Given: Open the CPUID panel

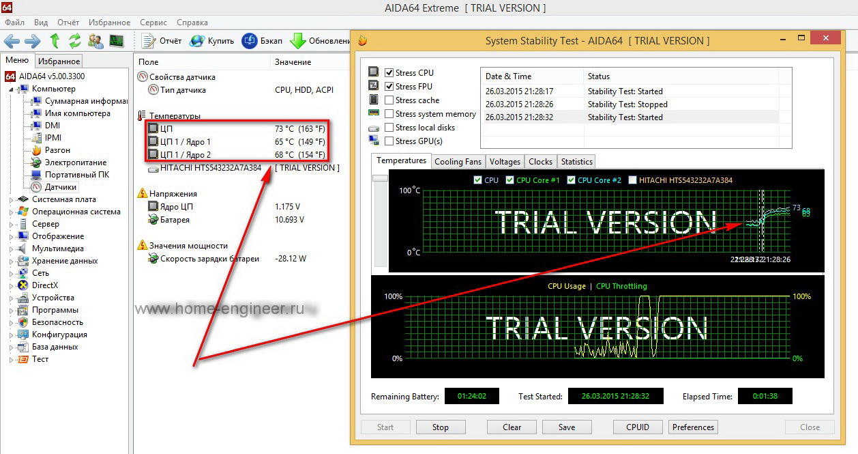Looking at the screenshot, I should [638, 427].
